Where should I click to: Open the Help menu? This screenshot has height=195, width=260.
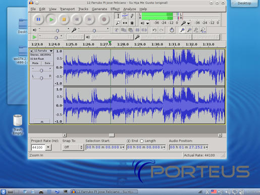pyautogui.click(x=143, y=9)
